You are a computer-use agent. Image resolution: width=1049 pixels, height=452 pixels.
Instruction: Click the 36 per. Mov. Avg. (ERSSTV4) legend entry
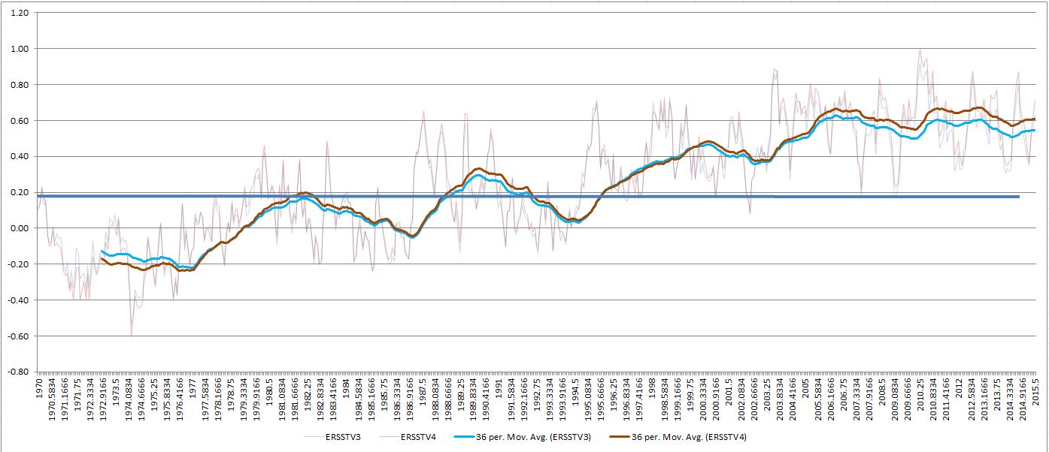[677, 437]
